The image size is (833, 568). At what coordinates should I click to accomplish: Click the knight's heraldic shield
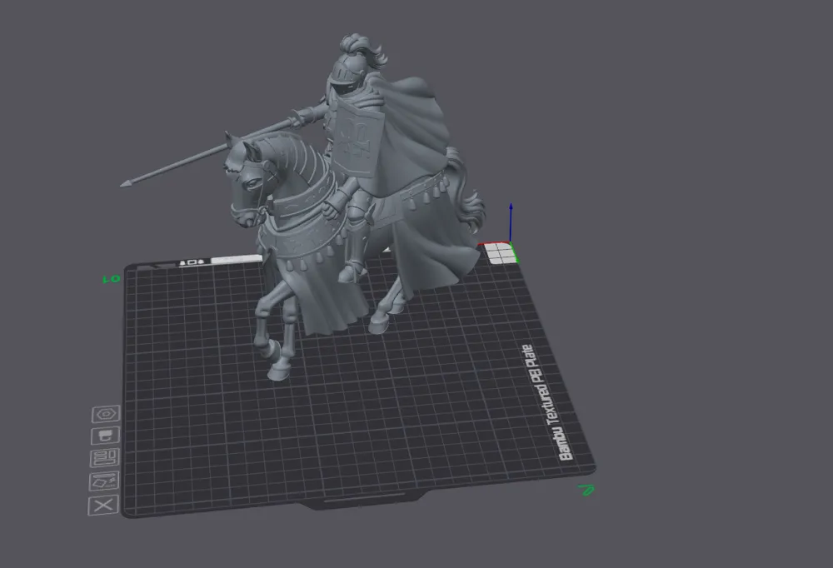click(x=360, y=137)
